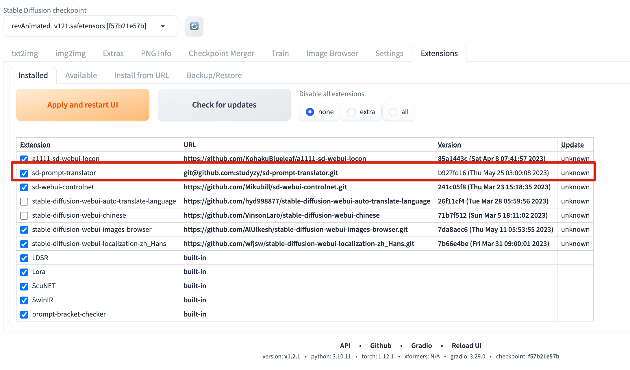Click Reload UI in the footer

coord(467,346)
